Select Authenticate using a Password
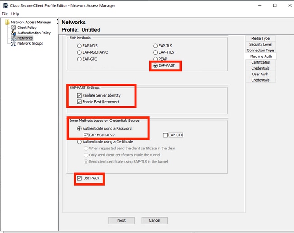Screen dimensions: 294x233 point(79,129)
